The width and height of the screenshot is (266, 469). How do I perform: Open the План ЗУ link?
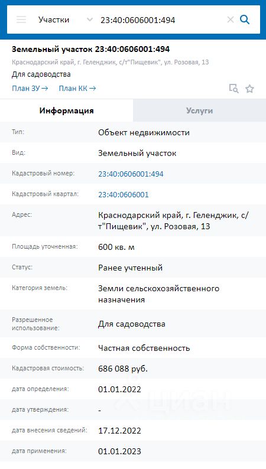click(x=30, y=88)
